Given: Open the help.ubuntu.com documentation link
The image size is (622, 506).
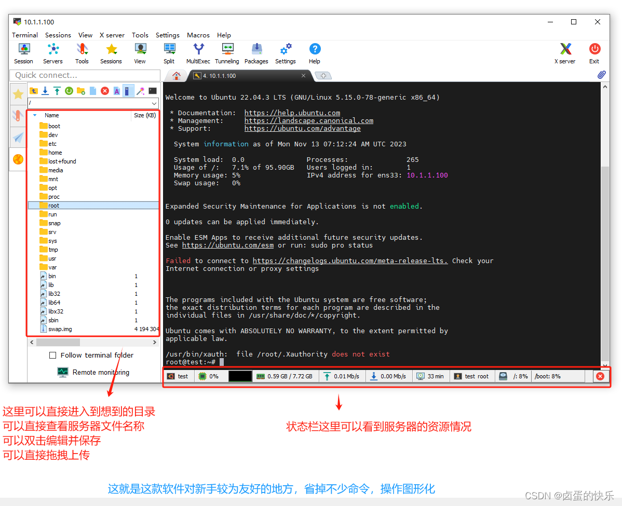Looking at the screenshot, I should click(292, 113).
